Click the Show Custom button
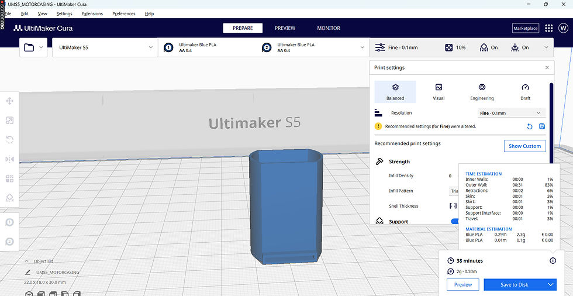 coord(525,146)
